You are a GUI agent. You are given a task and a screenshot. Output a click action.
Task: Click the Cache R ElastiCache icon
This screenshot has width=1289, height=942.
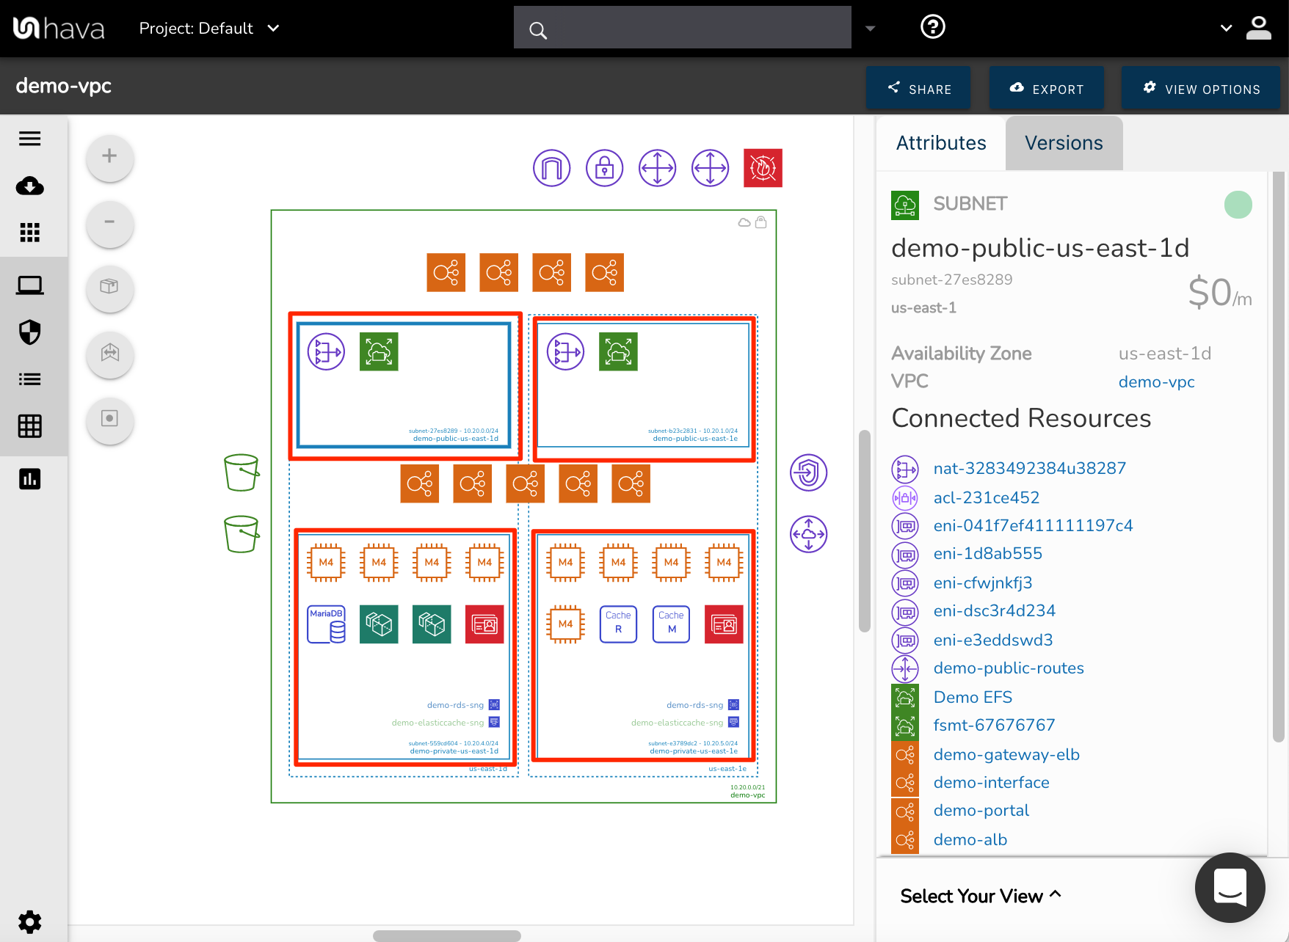[x=618, y=624]
